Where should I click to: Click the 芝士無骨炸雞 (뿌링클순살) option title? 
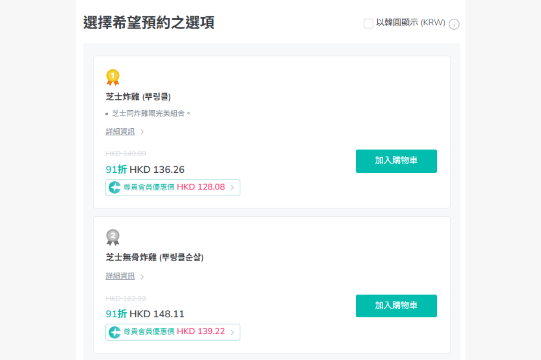click(x=155, y=257)
